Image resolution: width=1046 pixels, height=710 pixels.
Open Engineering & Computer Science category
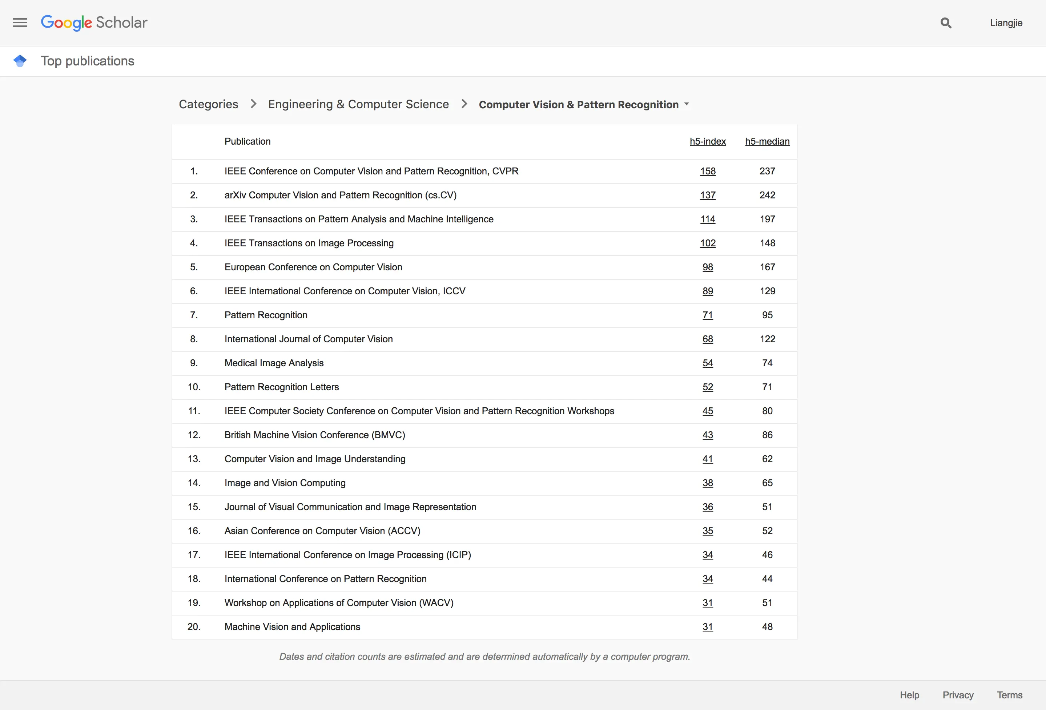358,104
